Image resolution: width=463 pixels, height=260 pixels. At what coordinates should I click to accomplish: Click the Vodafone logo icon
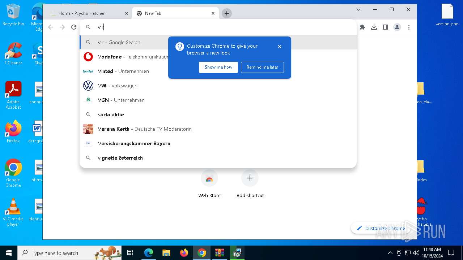(88, 57)
